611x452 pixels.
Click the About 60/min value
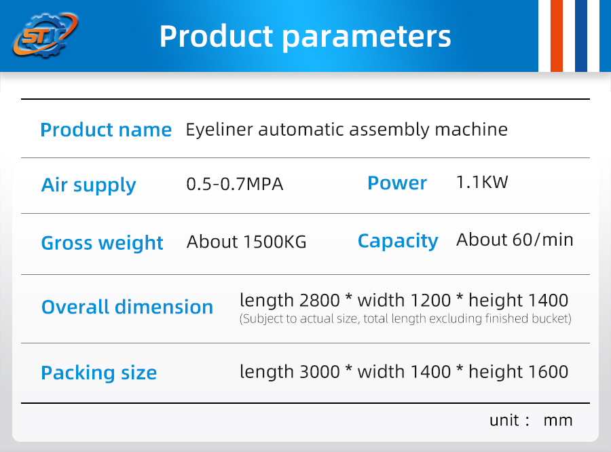515,240
